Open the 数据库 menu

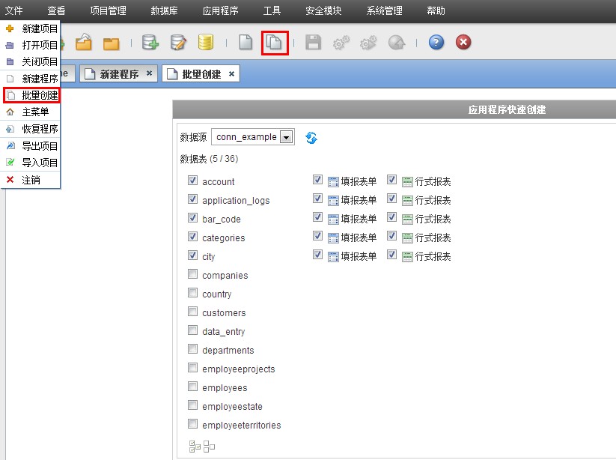point(165,10)
